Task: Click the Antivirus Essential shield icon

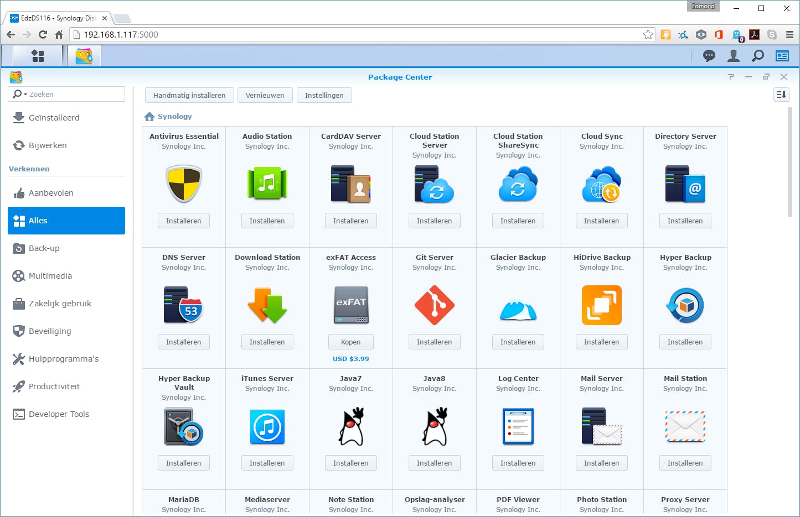Action: point(184,184)
